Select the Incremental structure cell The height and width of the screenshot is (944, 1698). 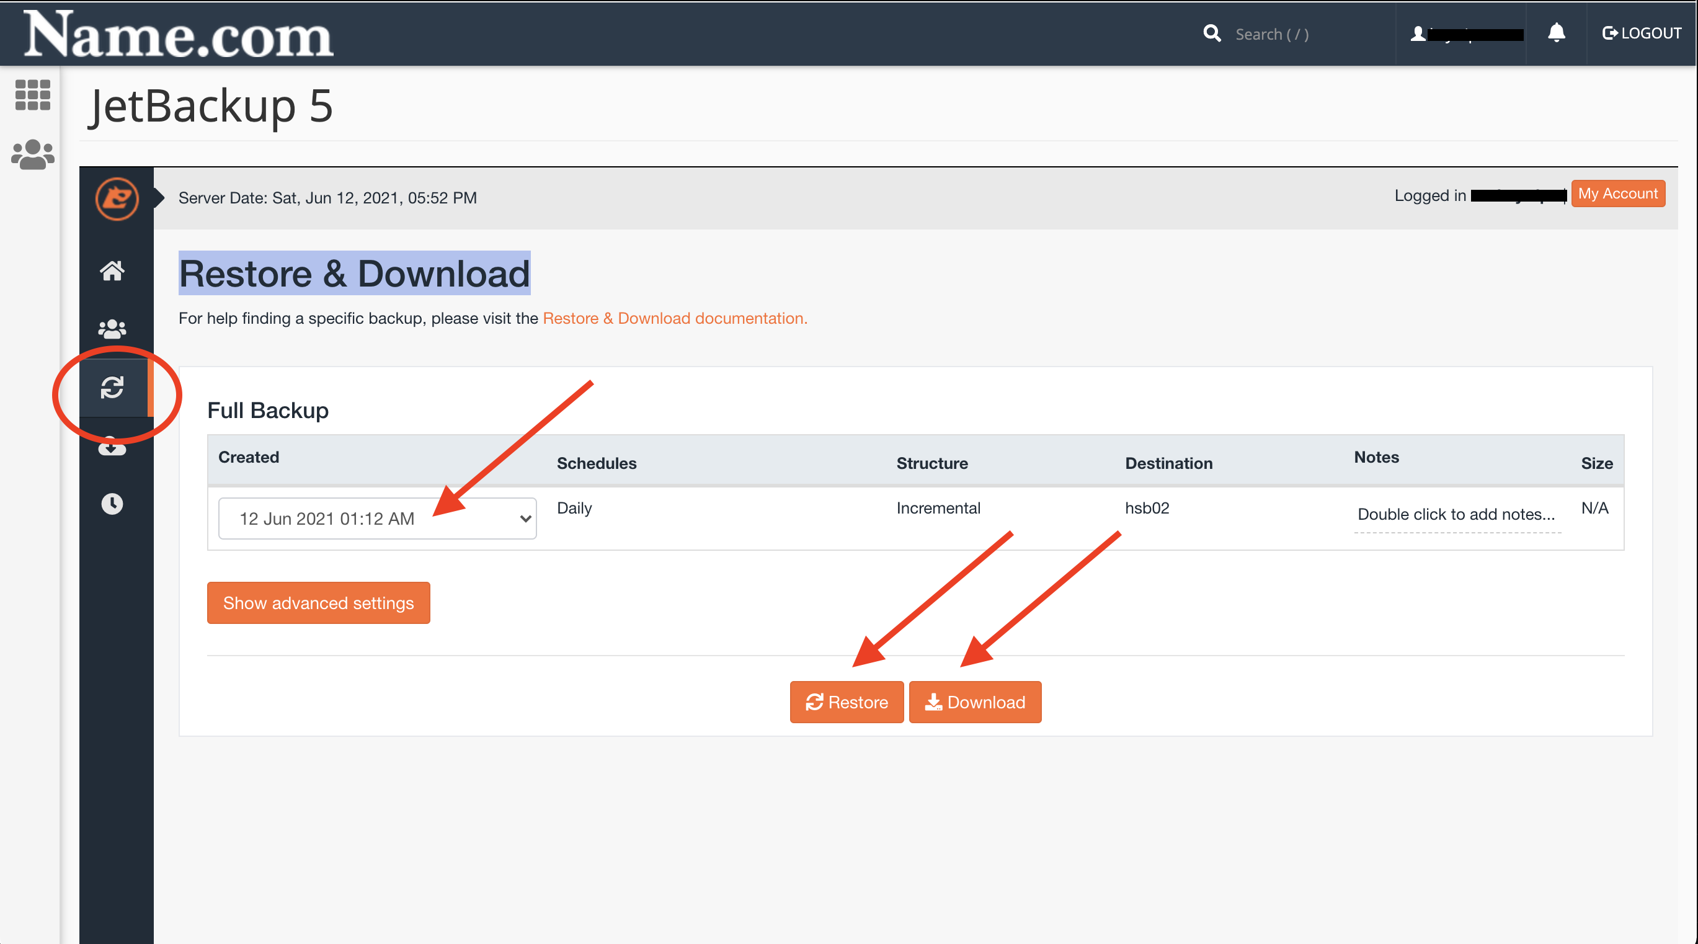click(938, 507)
